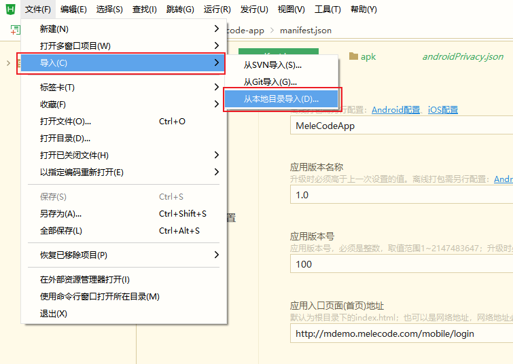Click the Android配置 link
Screen dimensions: 513x364
point(395,110)
